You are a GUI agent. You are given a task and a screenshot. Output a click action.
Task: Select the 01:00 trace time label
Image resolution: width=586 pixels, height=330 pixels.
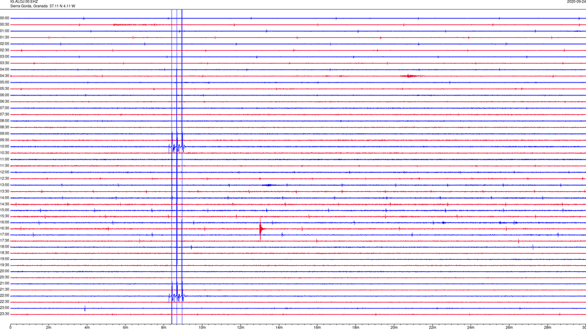(x=5, y=31)
